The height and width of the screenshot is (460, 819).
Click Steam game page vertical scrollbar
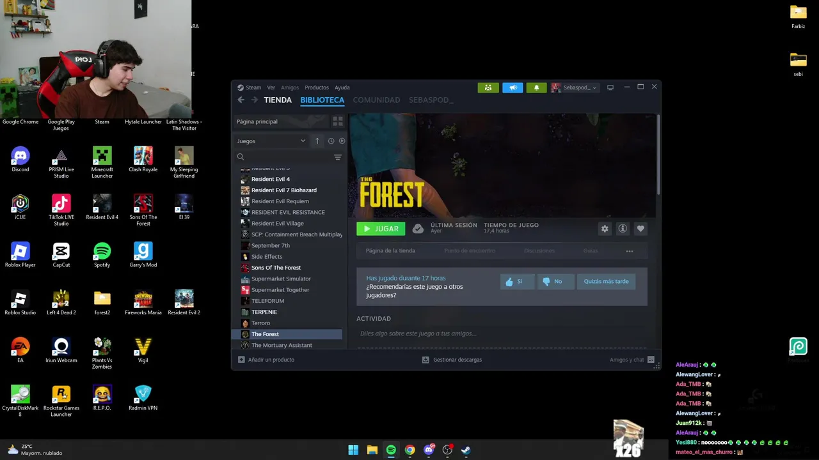point(658,154)
